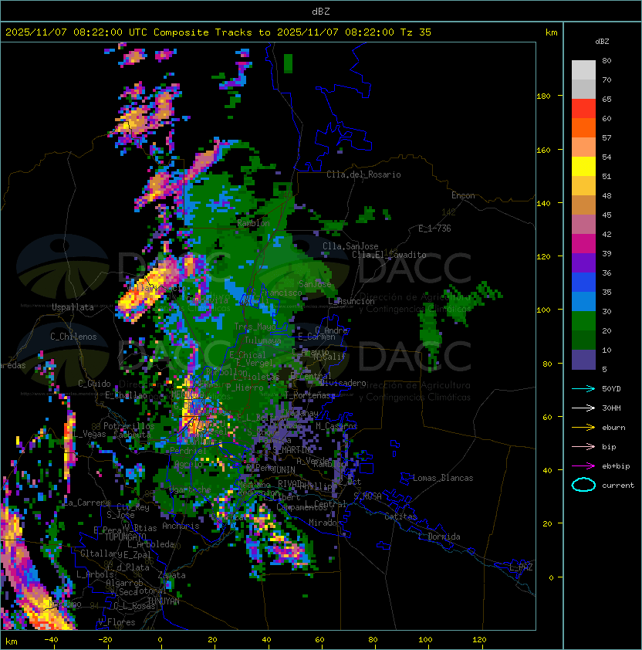642x650 pixels.
Task: Click the Catitas place label
Action: [400, 516]
